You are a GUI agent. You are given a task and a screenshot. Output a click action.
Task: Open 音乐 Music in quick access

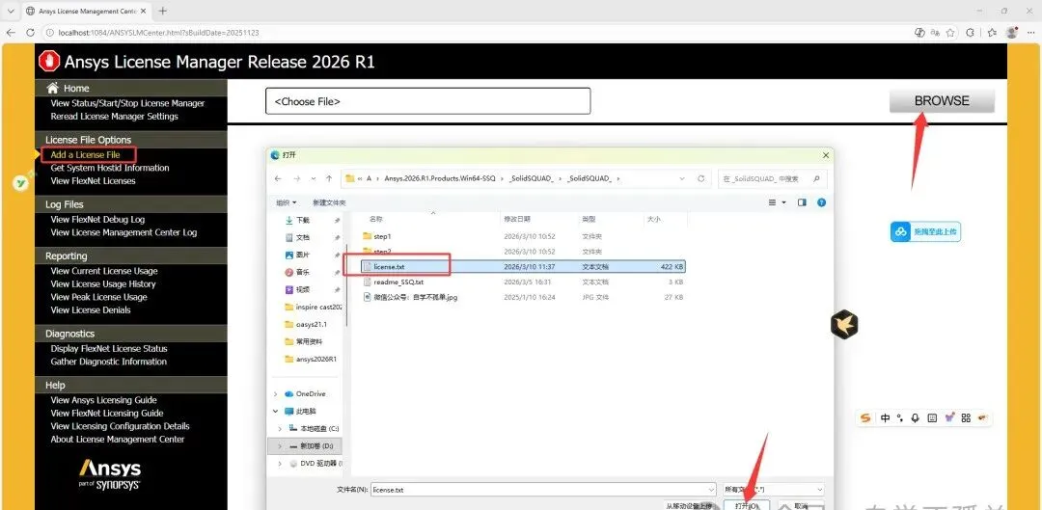[303, 272]
